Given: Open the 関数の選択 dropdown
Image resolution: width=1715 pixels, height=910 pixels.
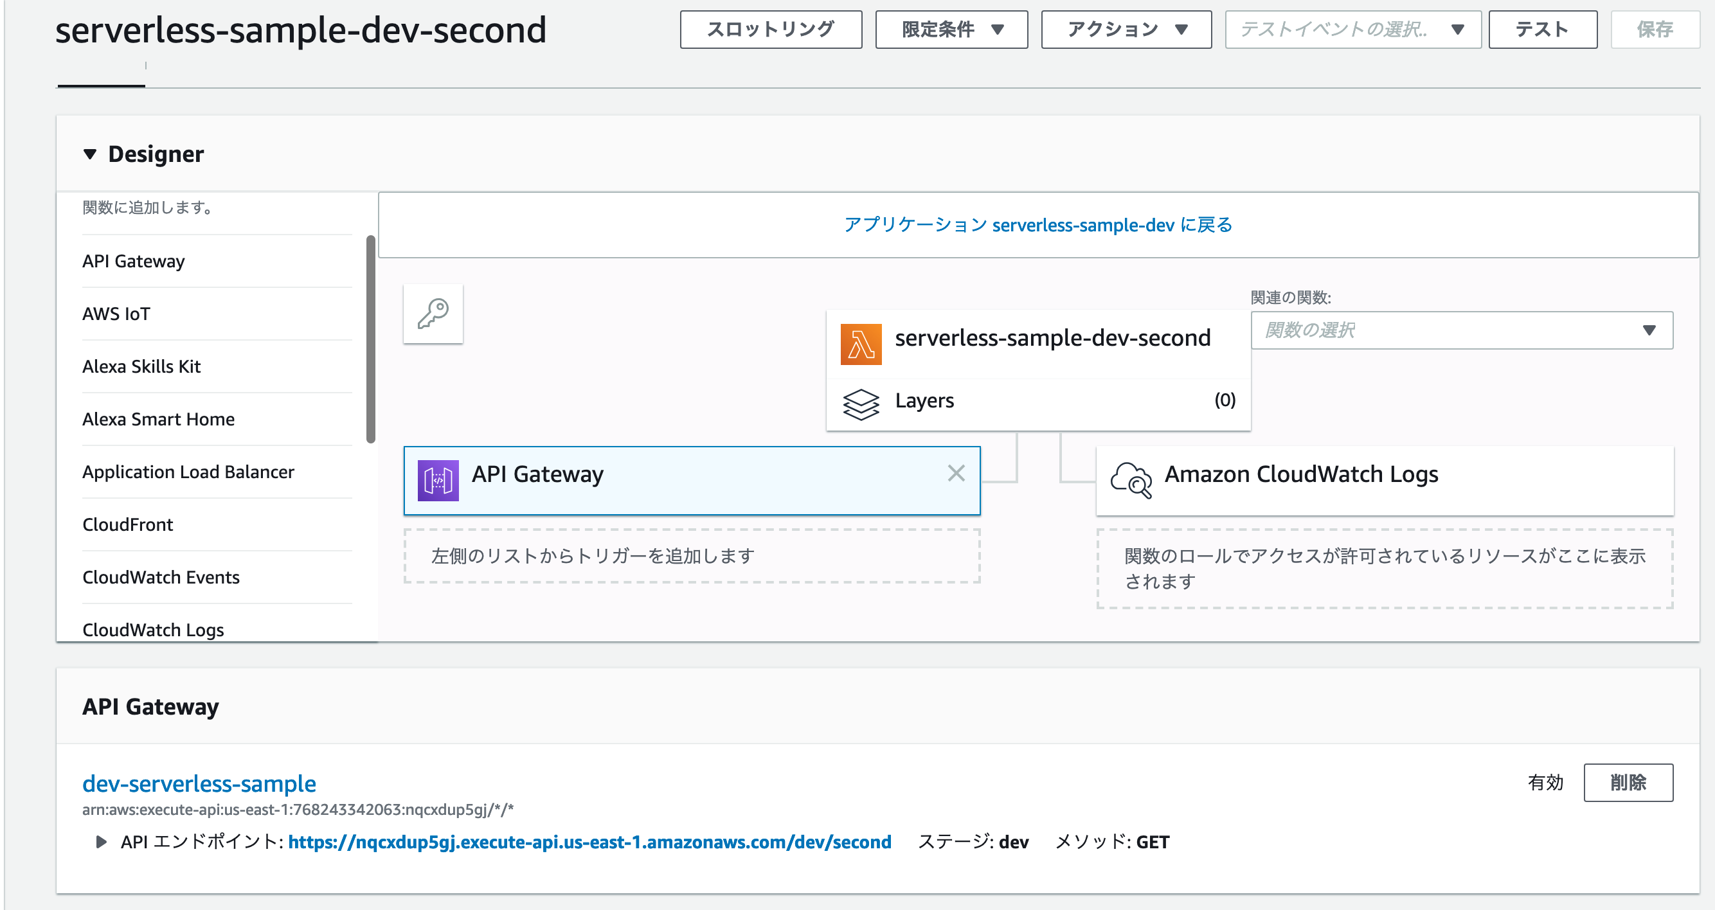Looking at the screenshot, I should pos(1461,330).
